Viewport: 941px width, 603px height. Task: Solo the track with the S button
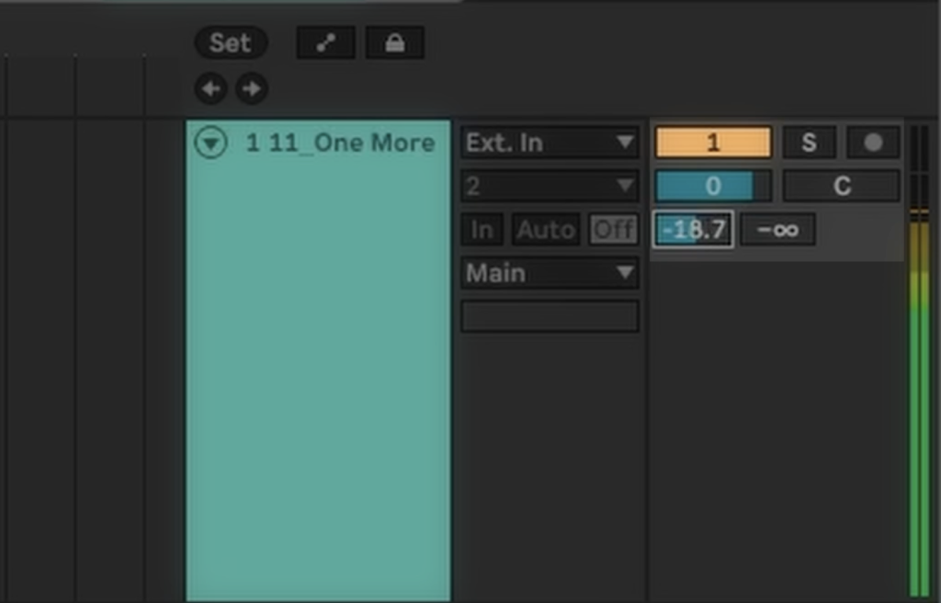(809, 142)
